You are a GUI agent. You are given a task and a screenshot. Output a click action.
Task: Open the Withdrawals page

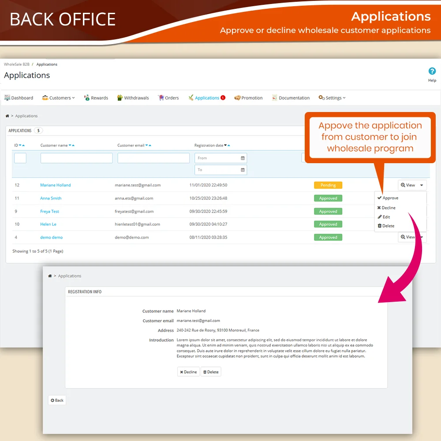click(x=133, y=98)
